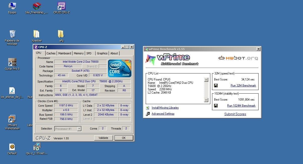
Task: Select the los_atletas_de_l MP3 file
Action: click(x=12, y=92)
